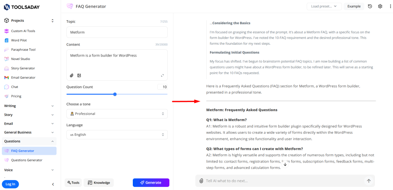Click the 'Formulating Initial Questions' heading
The height and width of the screenshot is (190, 393).
click(234, 52)
